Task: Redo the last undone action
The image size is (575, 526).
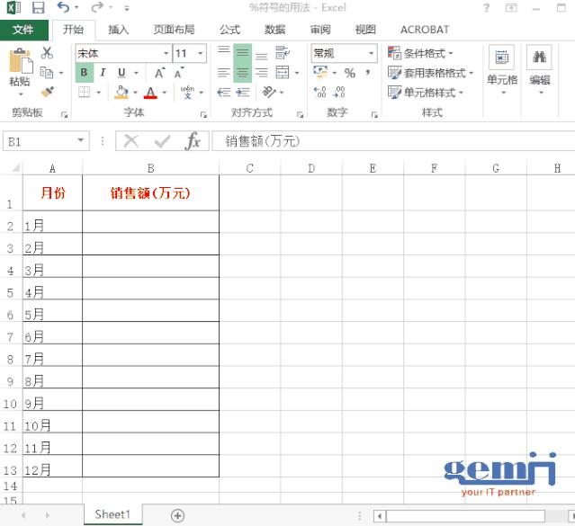Action: pyautogui.click(x=97, y=7)
